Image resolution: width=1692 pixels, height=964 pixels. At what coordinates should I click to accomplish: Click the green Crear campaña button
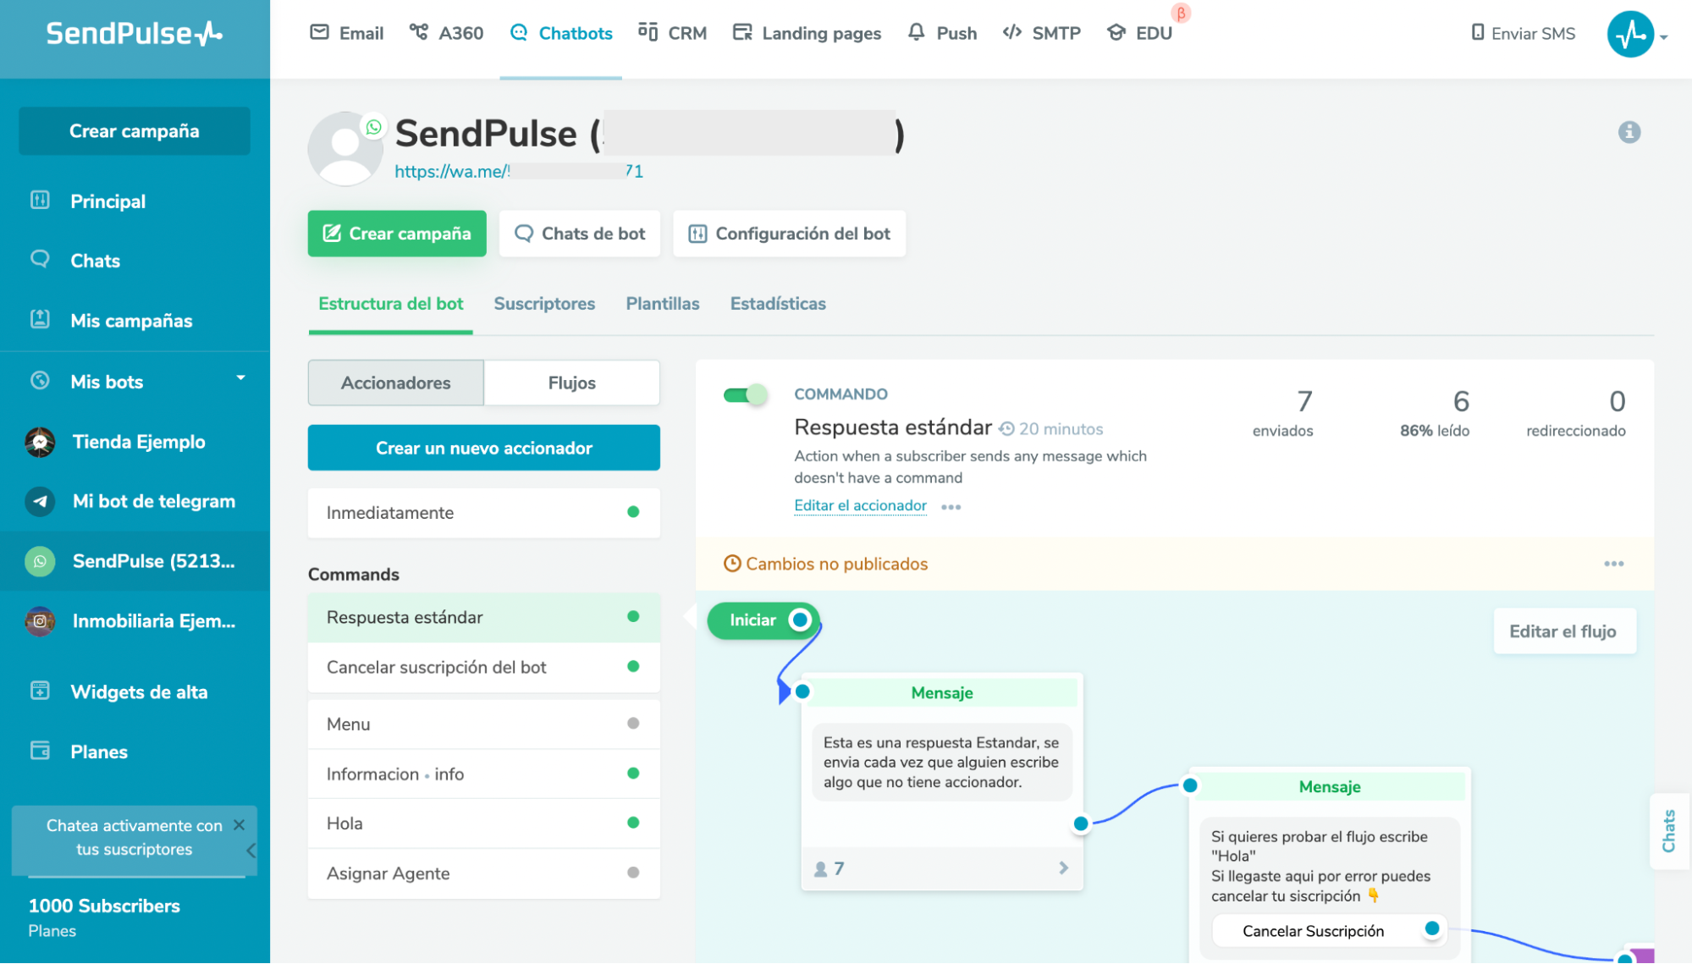[397, 234]
